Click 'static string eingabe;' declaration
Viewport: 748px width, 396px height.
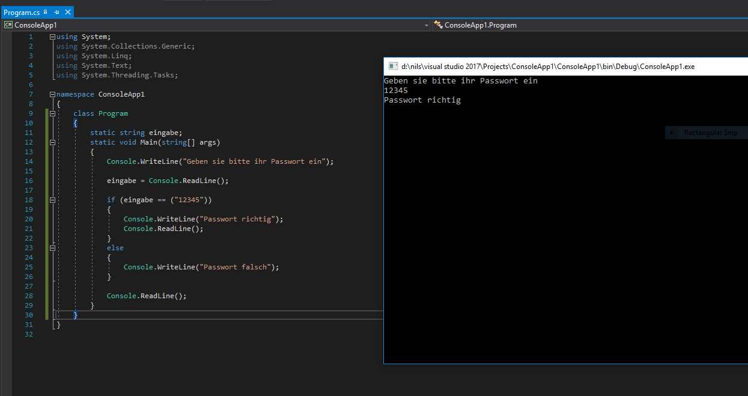pyautogui.click(x=136, y=133)
